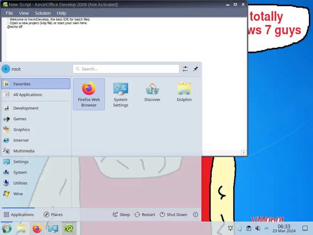313x235 pixels.
Task: Click the Sleep button
Action: point(121,214)
